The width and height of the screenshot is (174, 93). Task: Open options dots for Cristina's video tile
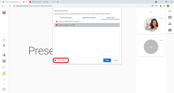(161, 18)
